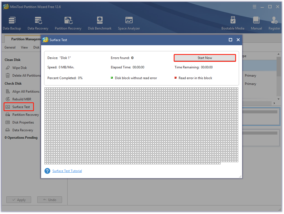The image size is (284, 214).
Task: Open Data Backup from the top toolbar
Action: coord(12,23)
